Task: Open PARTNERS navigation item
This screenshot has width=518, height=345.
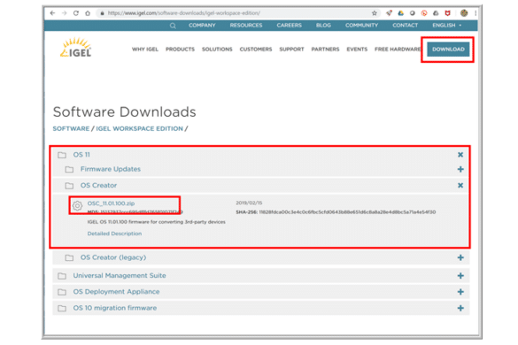Action: click(x=325, y=50)
